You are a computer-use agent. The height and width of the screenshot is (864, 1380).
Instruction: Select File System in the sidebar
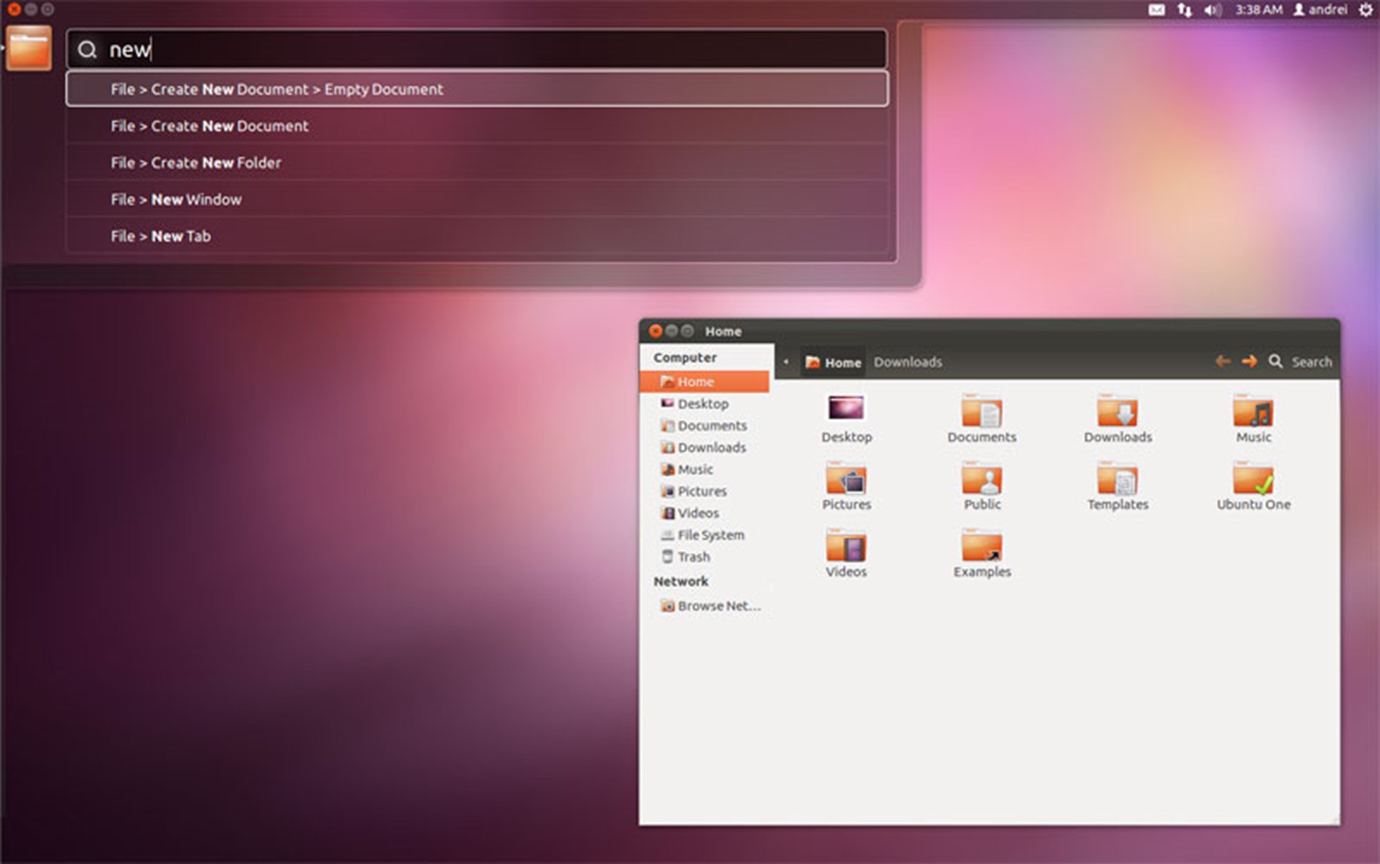pyautogui.click(x=704, y=534)
